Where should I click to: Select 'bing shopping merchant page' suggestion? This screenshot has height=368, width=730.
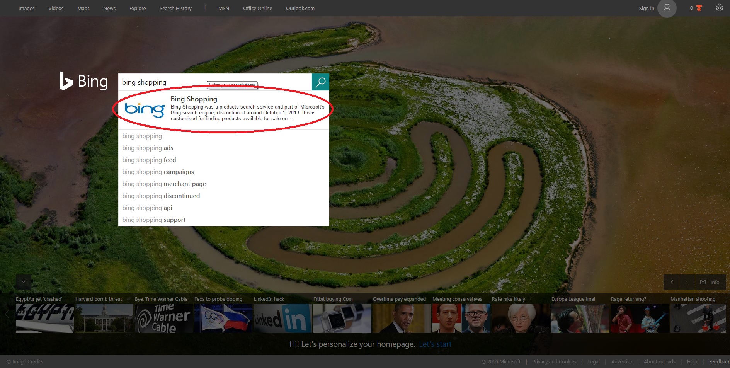pos(224,184)
